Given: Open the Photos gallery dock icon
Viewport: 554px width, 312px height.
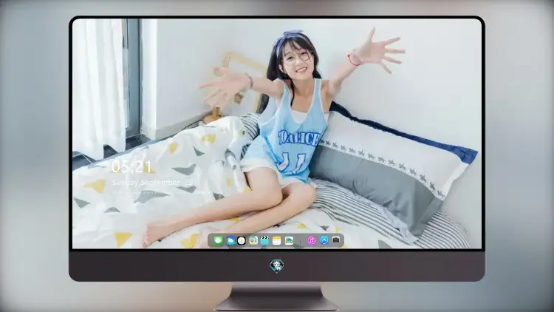Looking at the screenshot, I should click(x=289, y=240).
